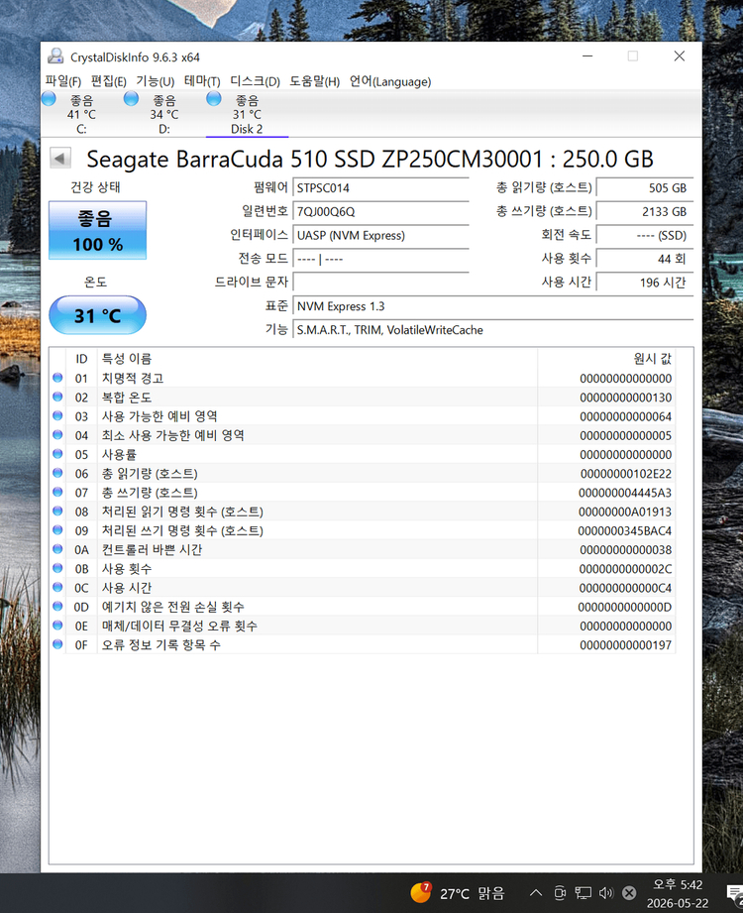This screenshot has height=913, width=743.
Task: Click status orb for attribute 02 복합 온도
Action: coord(57,397)
